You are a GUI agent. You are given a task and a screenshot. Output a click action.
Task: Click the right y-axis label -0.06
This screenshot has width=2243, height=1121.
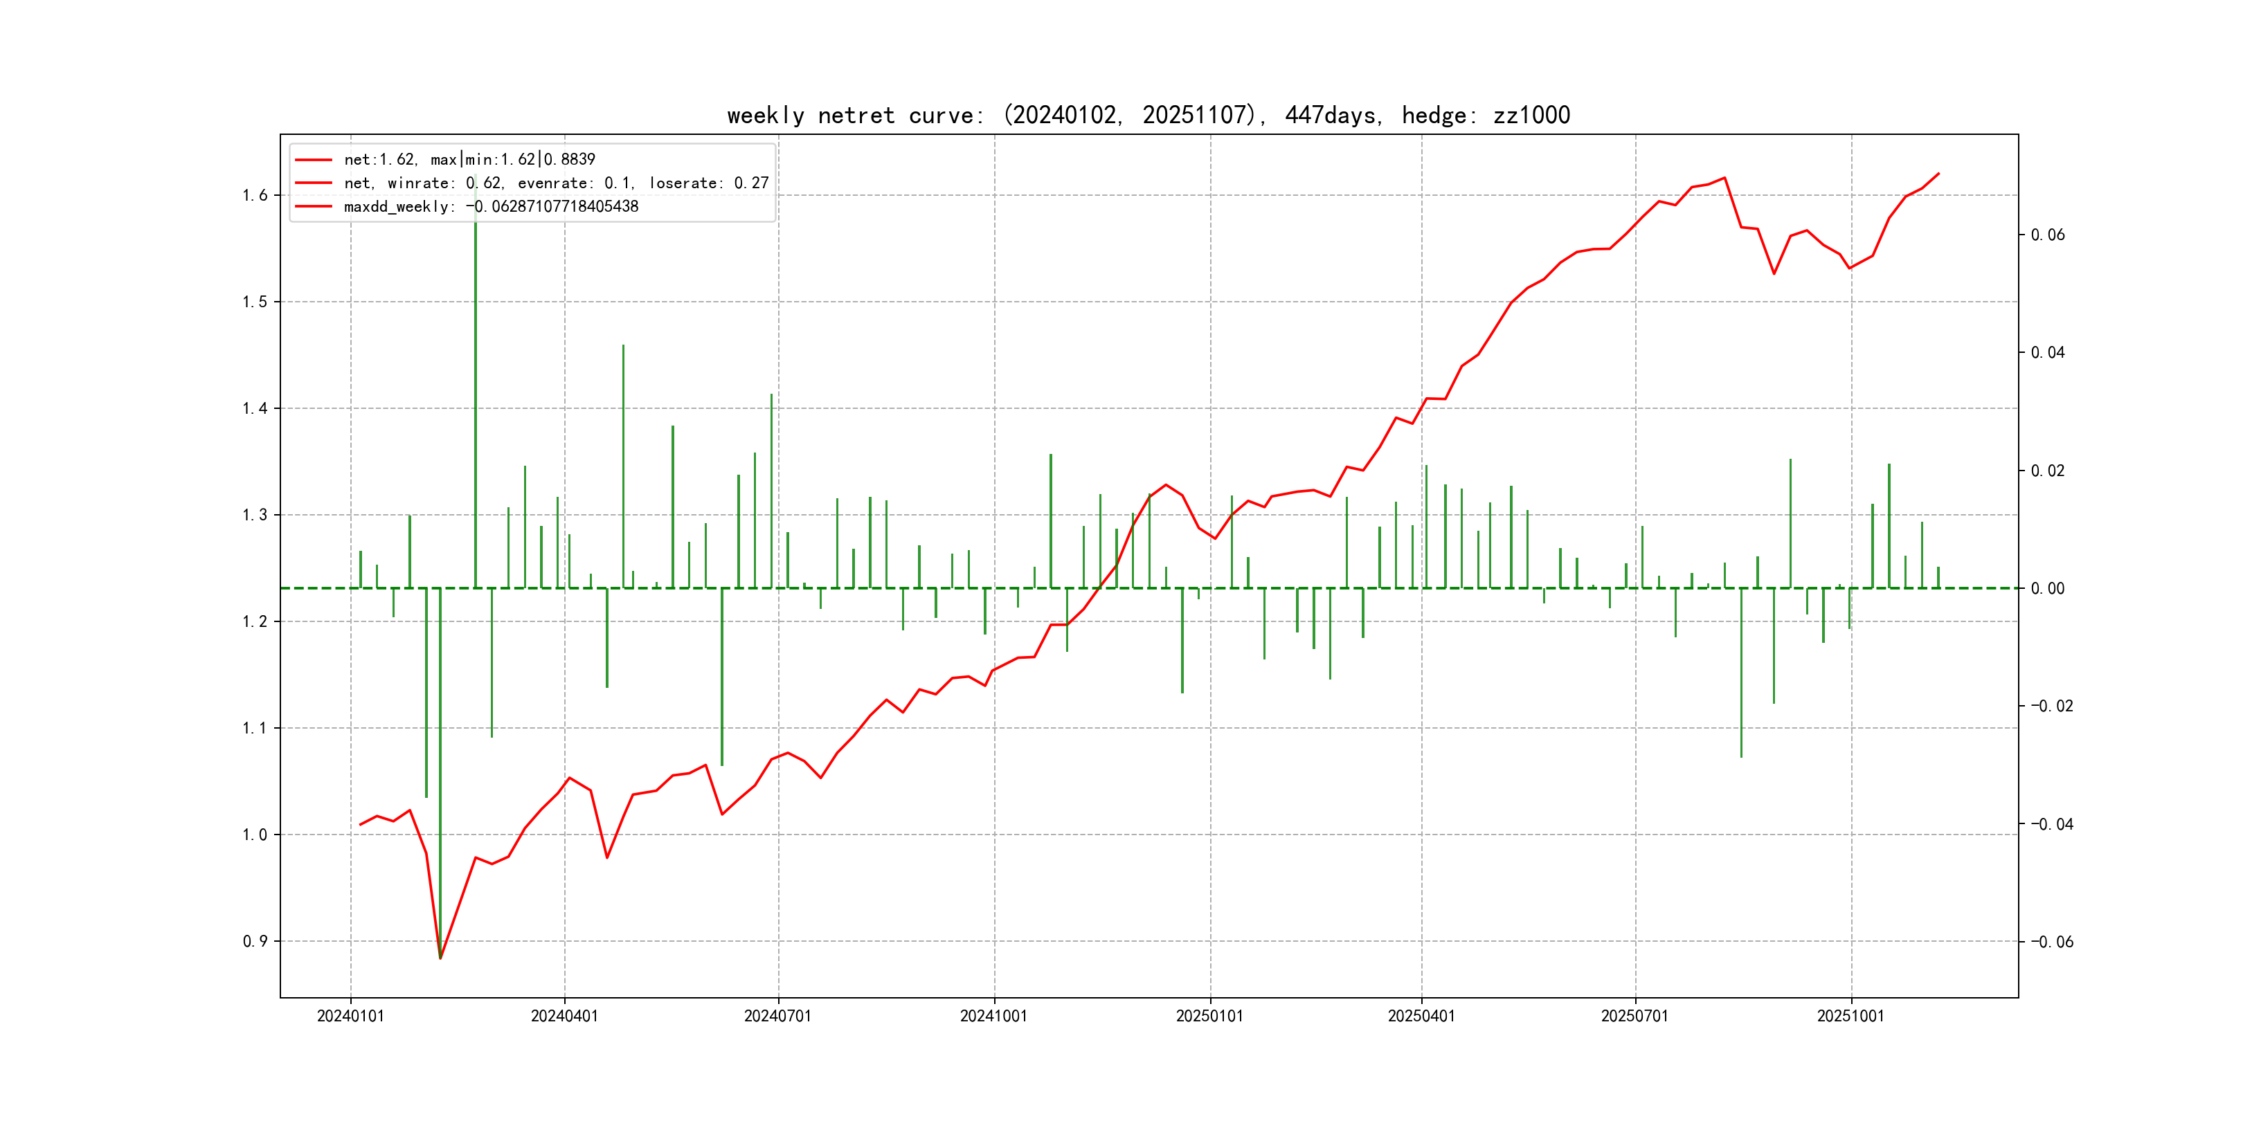(2051, 942)
